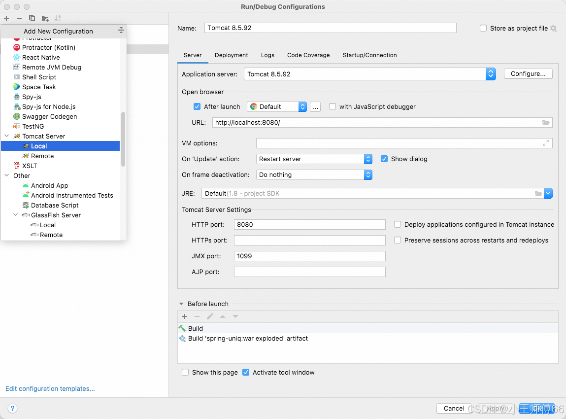Screen dimensions: 566x419
Task: Select Local under Tomcat Server
Action: pos(60,146)
